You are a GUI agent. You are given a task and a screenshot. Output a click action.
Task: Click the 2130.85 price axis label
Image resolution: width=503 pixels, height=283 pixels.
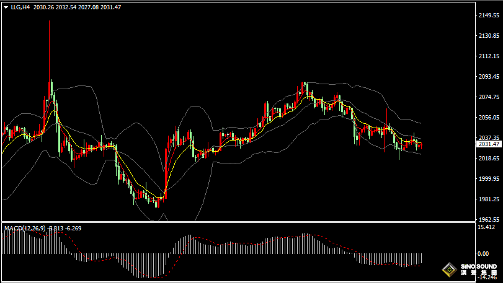(488, 36)
